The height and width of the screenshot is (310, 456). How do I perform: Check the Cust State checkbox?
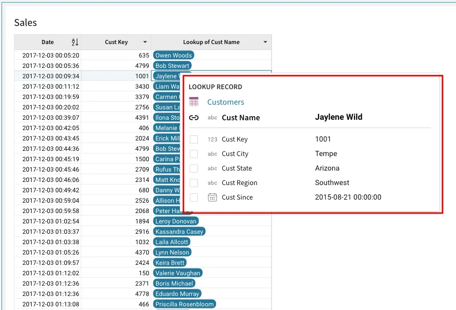click(x=194, y=168)
